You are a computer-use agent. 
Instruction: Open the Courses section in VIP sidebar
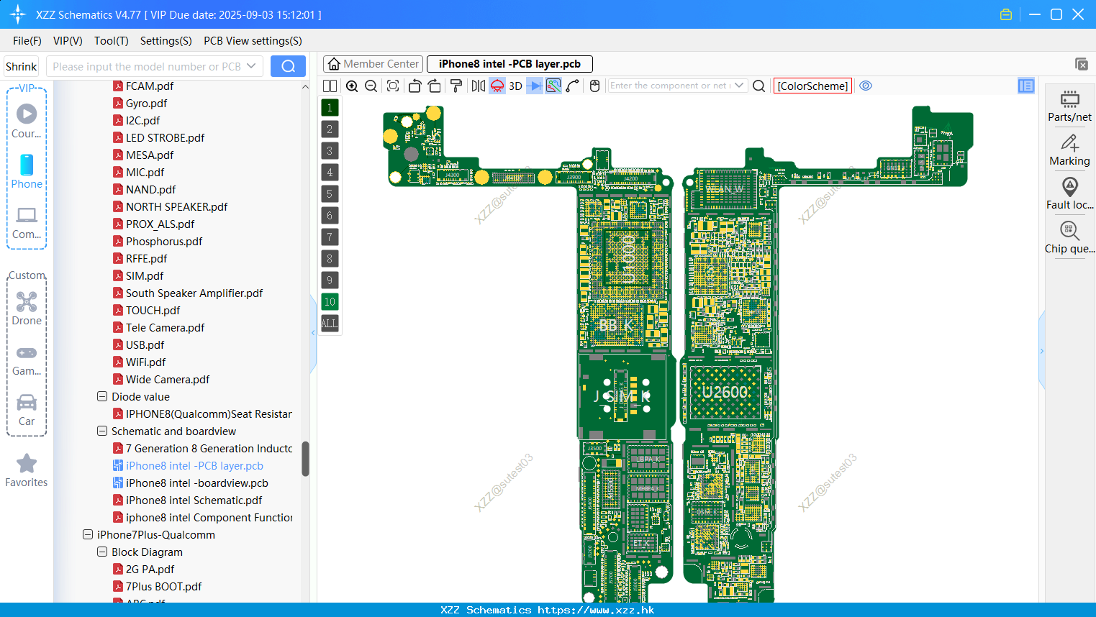(x=27, y=122)
